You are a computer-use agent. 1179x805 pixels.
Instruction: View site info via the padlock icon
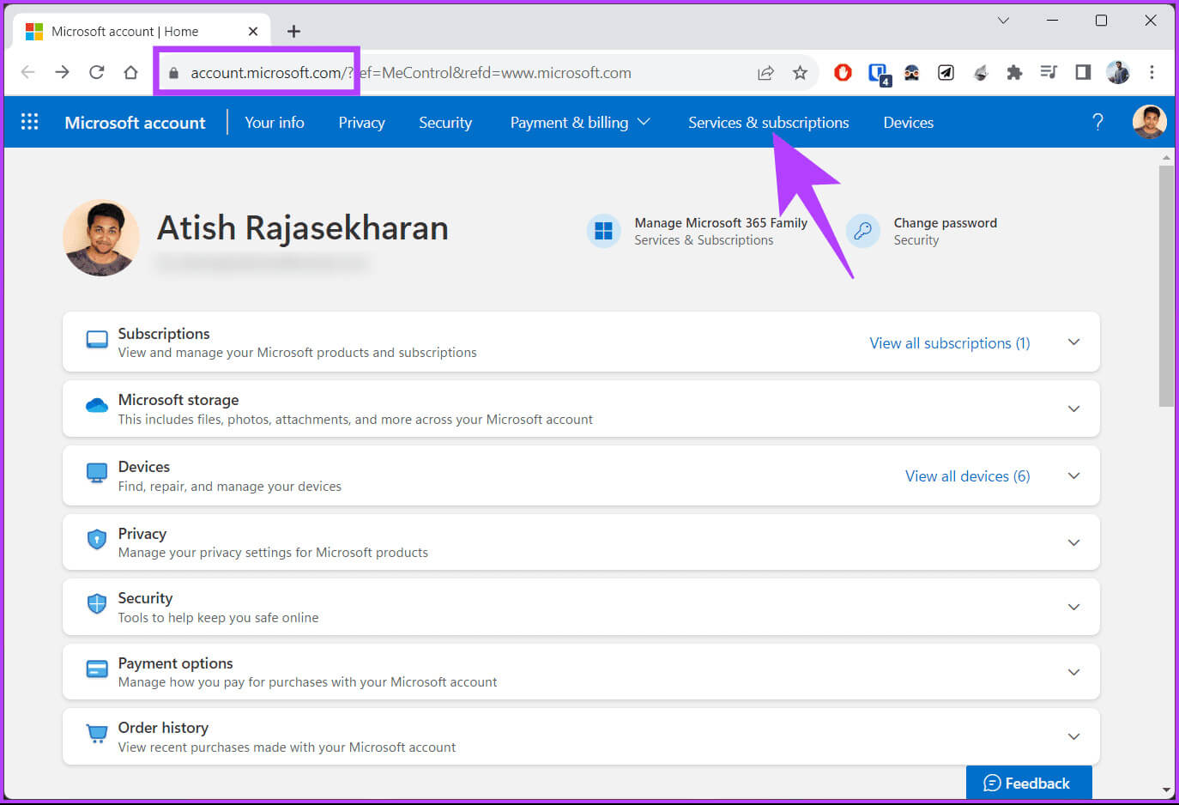click(173, 73)
